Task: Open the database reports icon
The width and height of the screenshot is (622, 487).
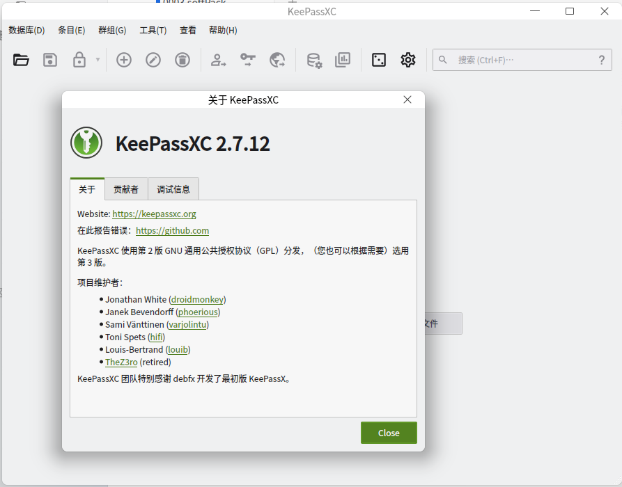Action: pos(343,61)
